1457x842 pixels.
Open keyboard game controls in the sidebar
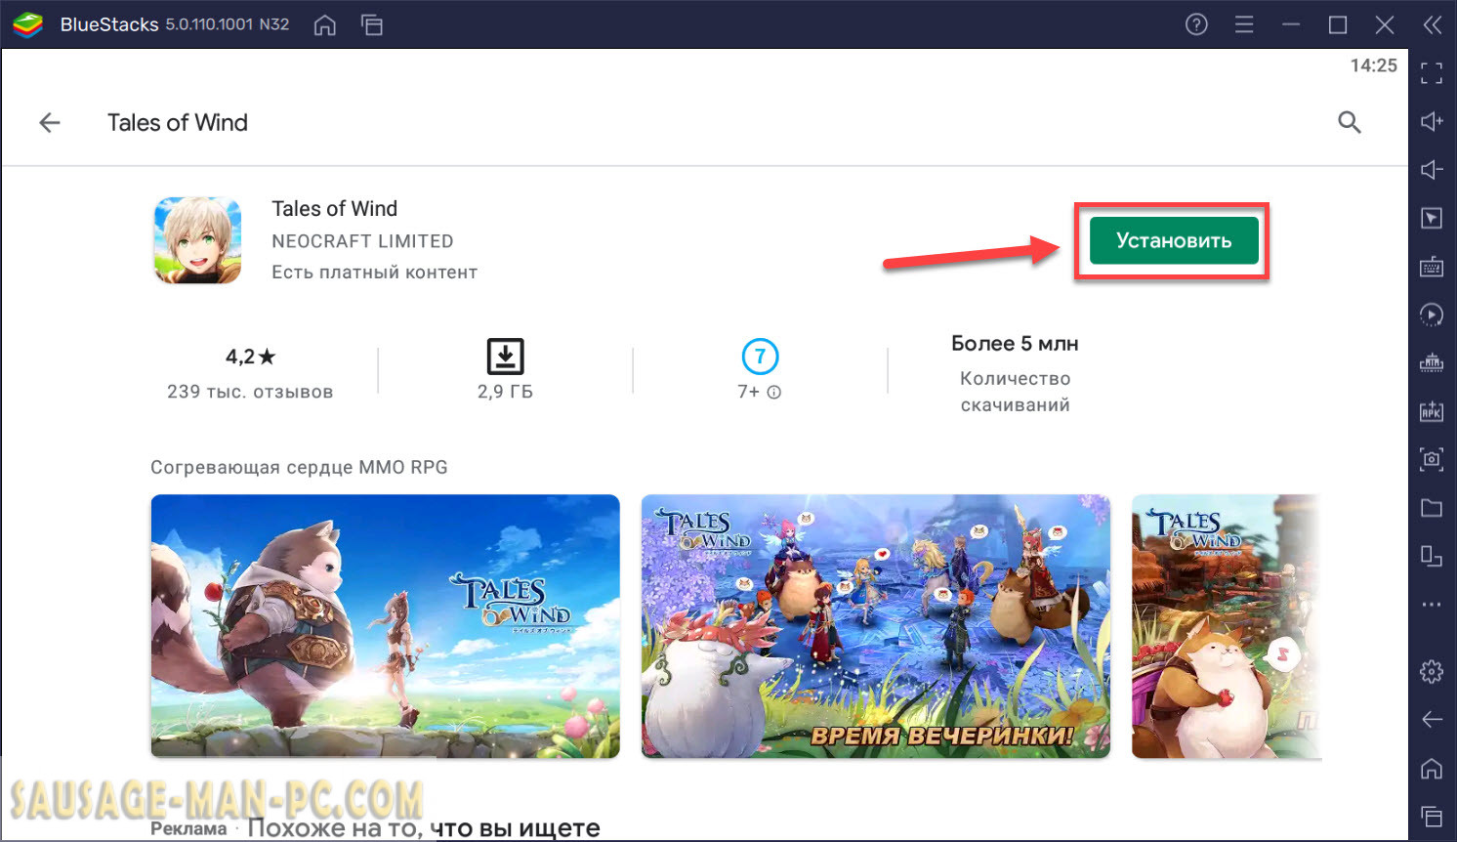pyautogui.click(x=1432, y=267)
